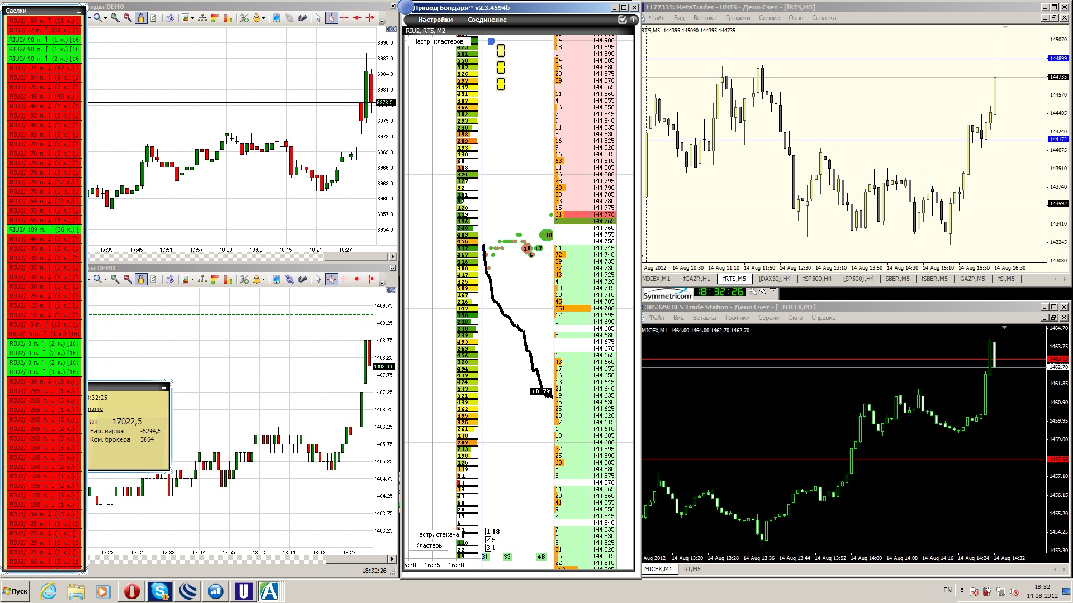Open the magnifier dropdown arrow in the top chart toolbar
Image resolution: width=1073 pixels, height=603 pixels.
(x=105, y=18)
